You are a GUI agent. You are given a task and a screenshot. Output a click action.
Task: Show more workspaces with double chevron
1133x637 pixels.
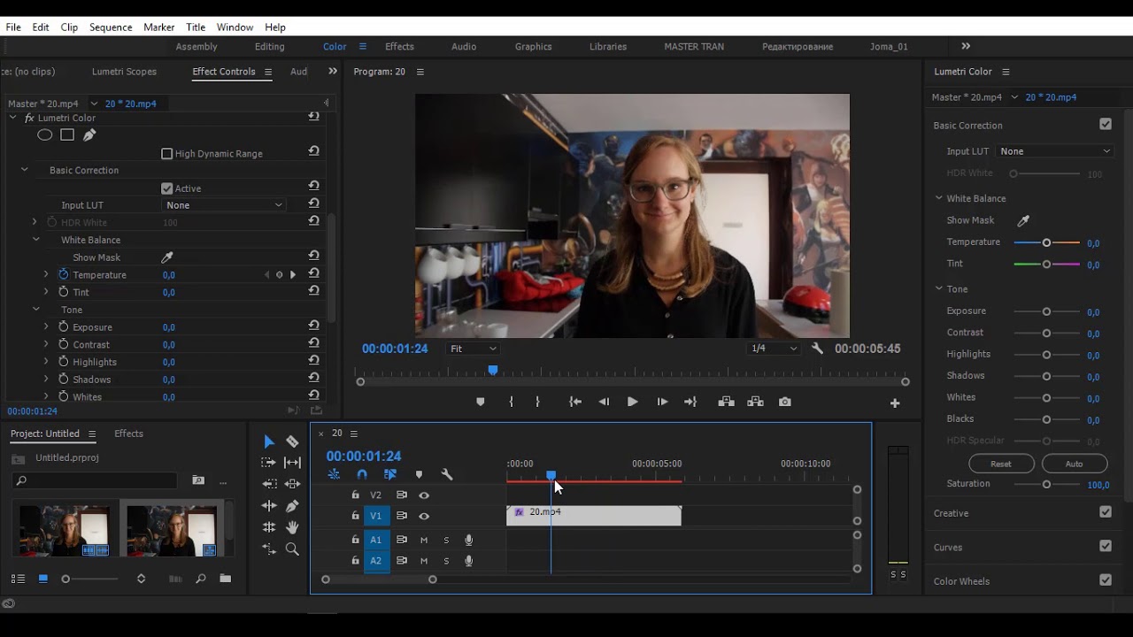pyautogui.click(x=966, y=46)
